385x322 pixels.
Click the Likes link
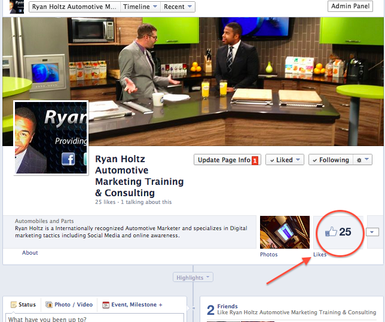tap(320, 255)
